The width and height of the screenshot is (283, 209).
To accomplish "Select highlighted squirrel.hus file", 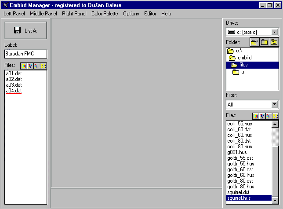I will pos(249,198).
